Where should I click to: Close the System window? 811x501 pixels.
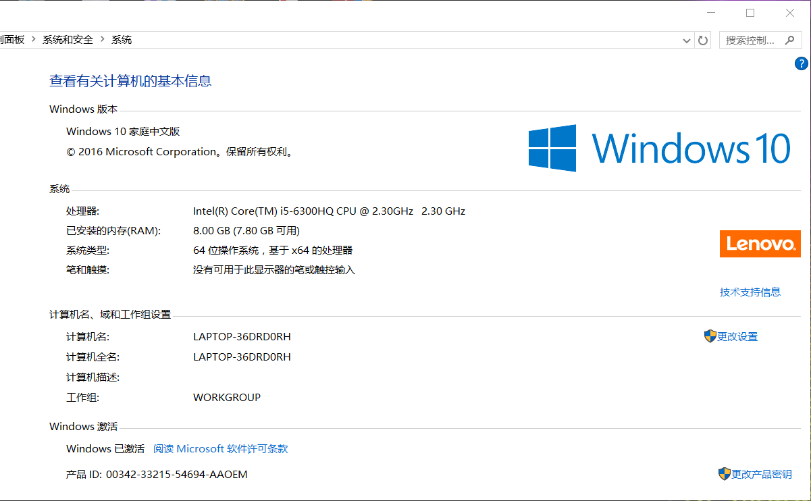790,13
